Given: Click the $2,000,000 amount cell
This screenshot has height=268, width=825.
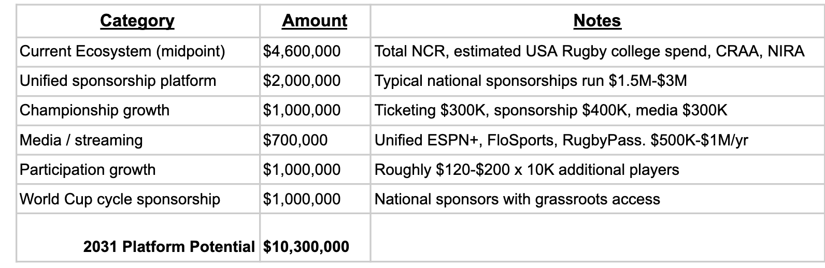Looking at the screenshot, I should 302,81.
